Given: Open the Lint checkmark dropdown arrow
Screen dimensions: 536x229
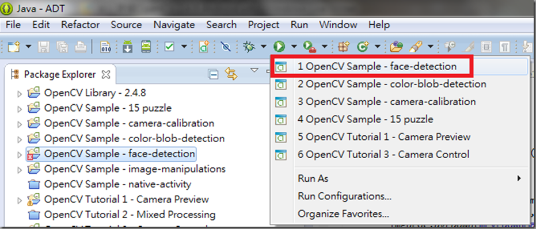Looking at the screenshot, I should click(x=184, y=47).
